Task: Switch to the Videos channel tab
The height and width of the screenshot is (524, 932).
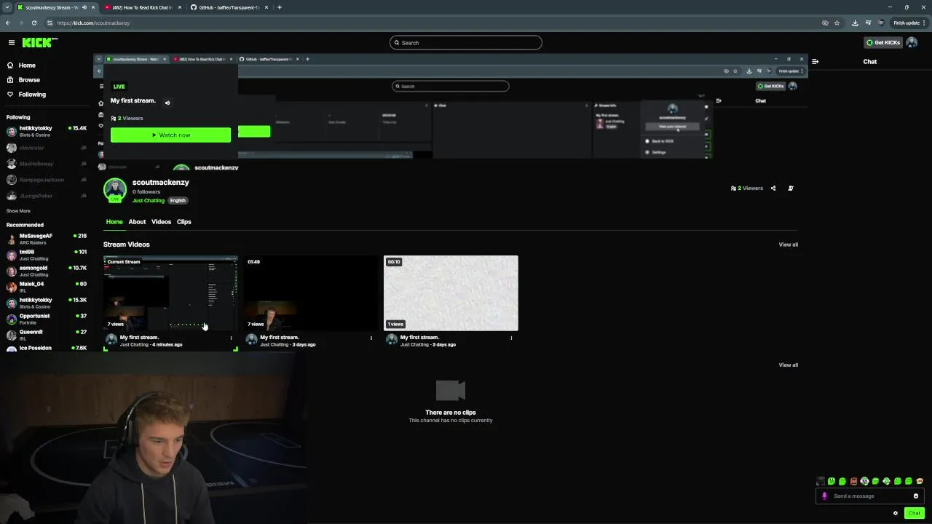Action: click(x=161, y=222)
